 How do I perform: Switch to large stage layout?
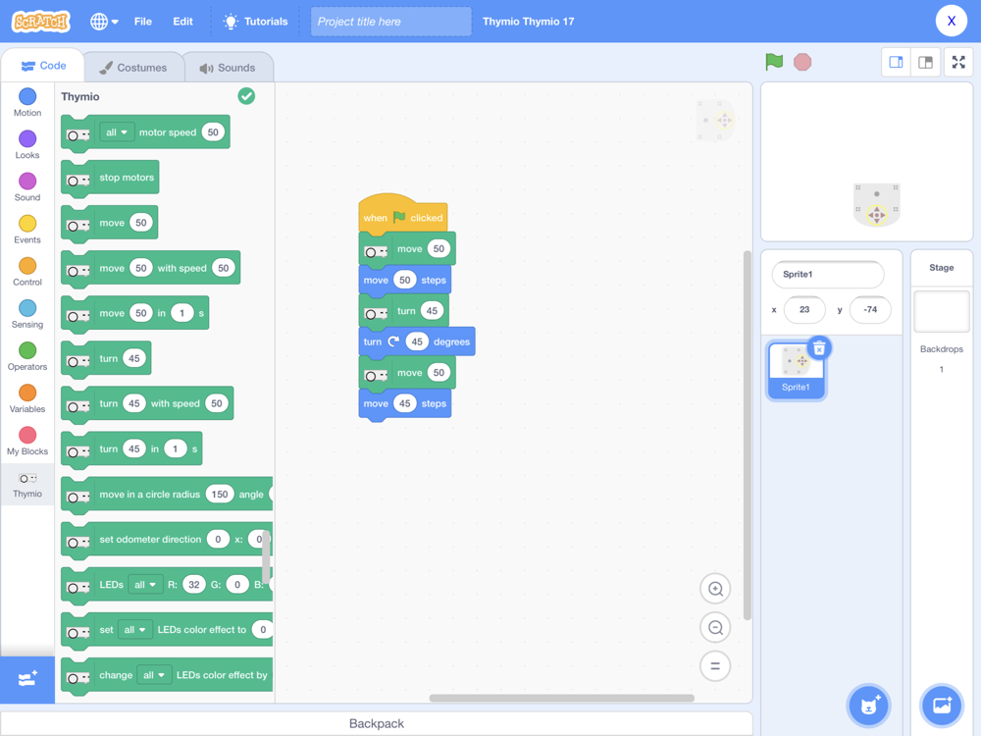[925, 62]
